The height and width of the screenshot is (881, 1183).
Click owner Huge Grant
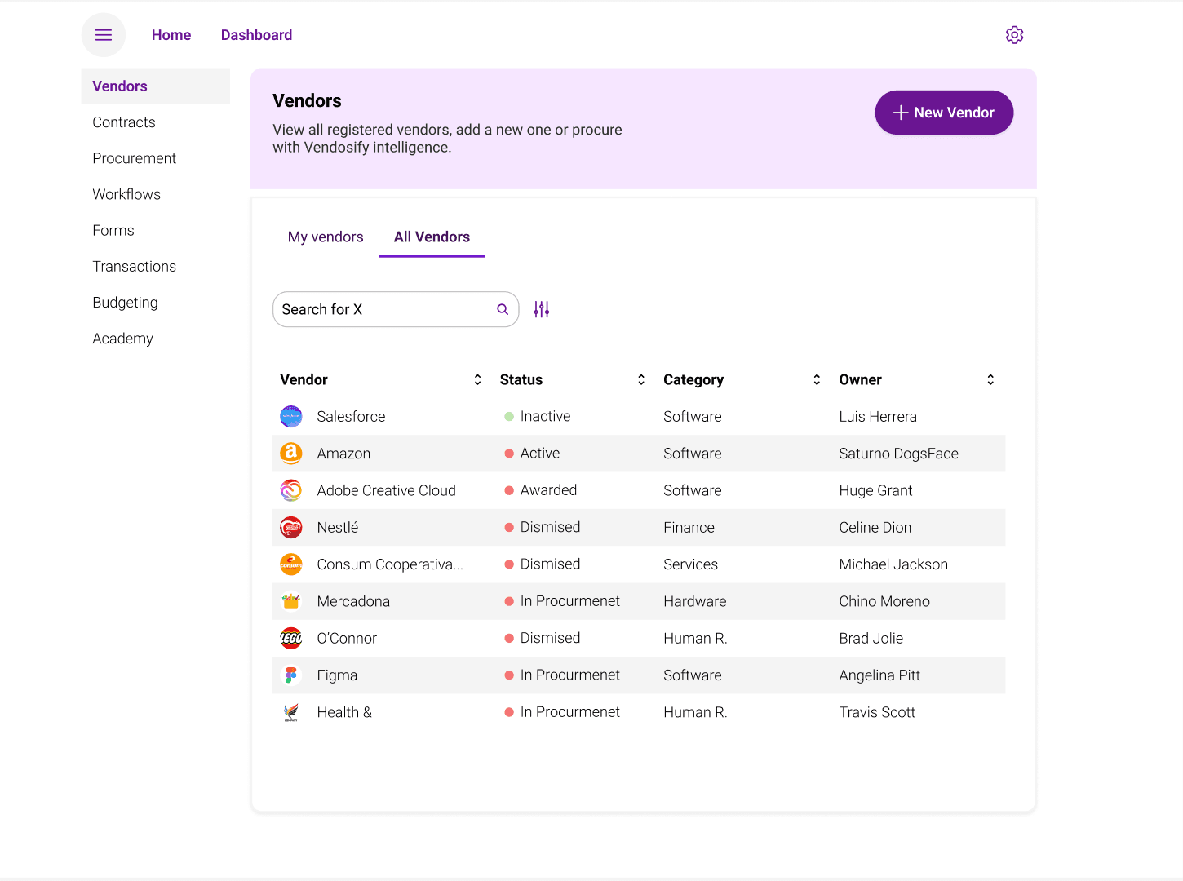[x=875, y=490]
